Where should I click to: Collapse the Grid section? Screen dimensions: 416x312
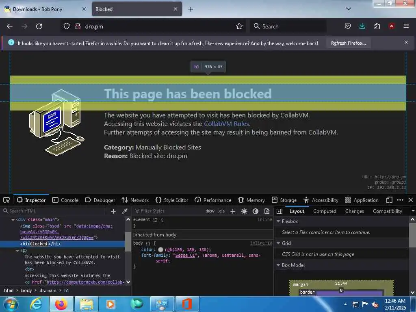278,243
